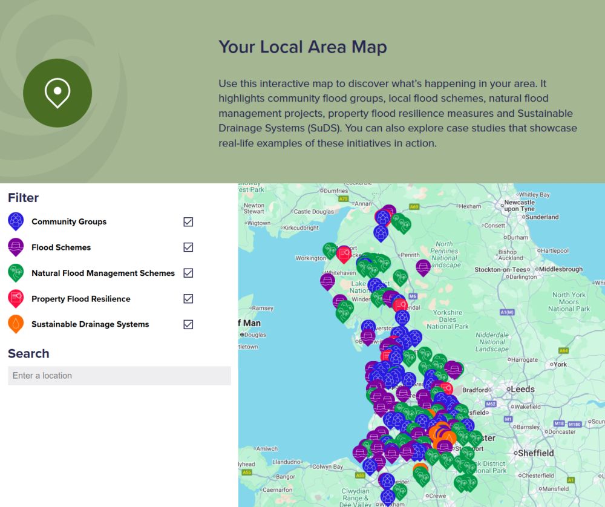Click the Leeds label on the map

coord(523,389)
